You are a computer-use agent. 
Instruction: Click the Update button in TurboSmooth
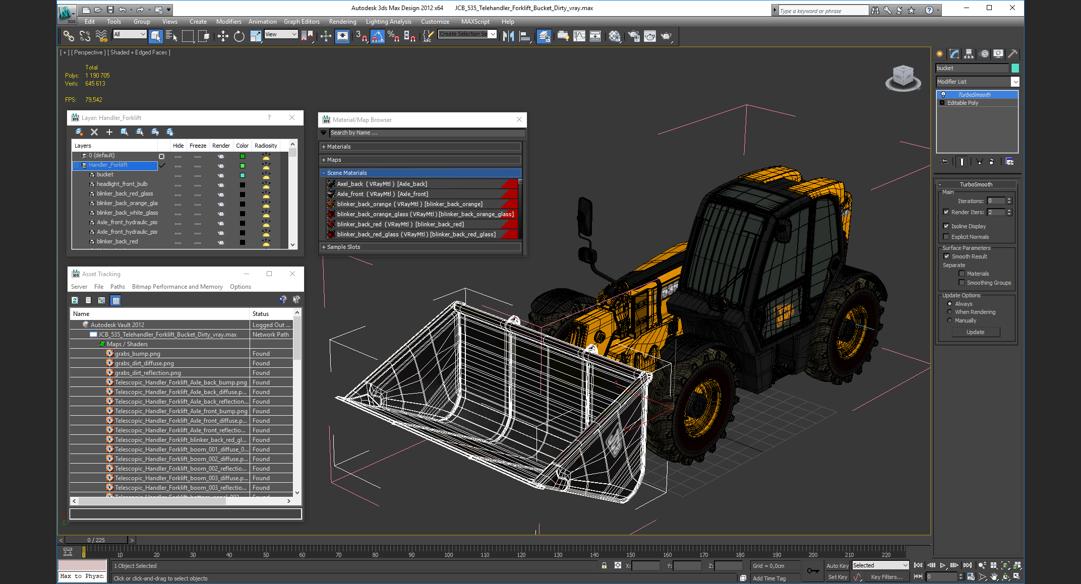(x=975, y=332)
